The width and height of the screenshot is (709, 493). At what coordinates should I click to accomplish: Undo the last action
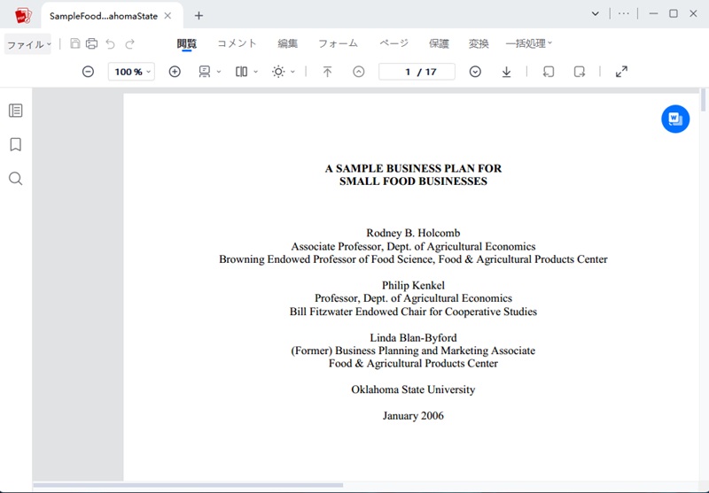tap(110, 43)
